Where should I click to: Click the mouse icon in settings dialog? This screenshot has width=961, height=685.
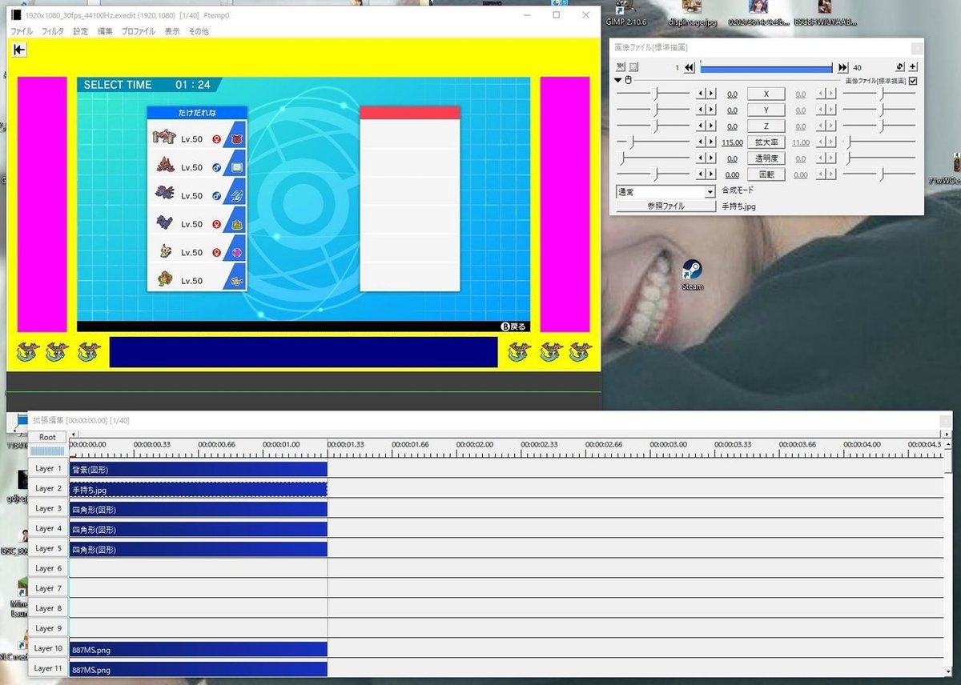(629, 80)
